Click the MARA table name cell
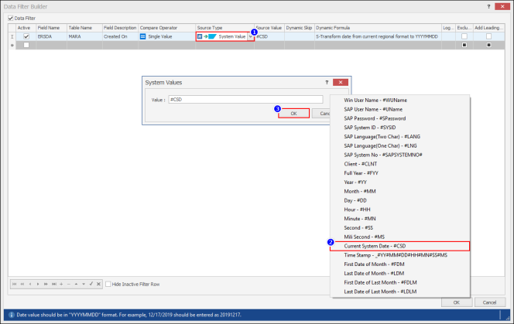Viewport: 514px width, 324px height. (84, 36)
